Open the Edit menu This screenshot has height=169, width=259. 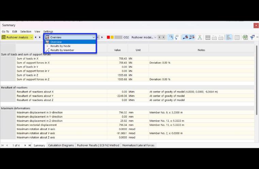tap(15, 32)
